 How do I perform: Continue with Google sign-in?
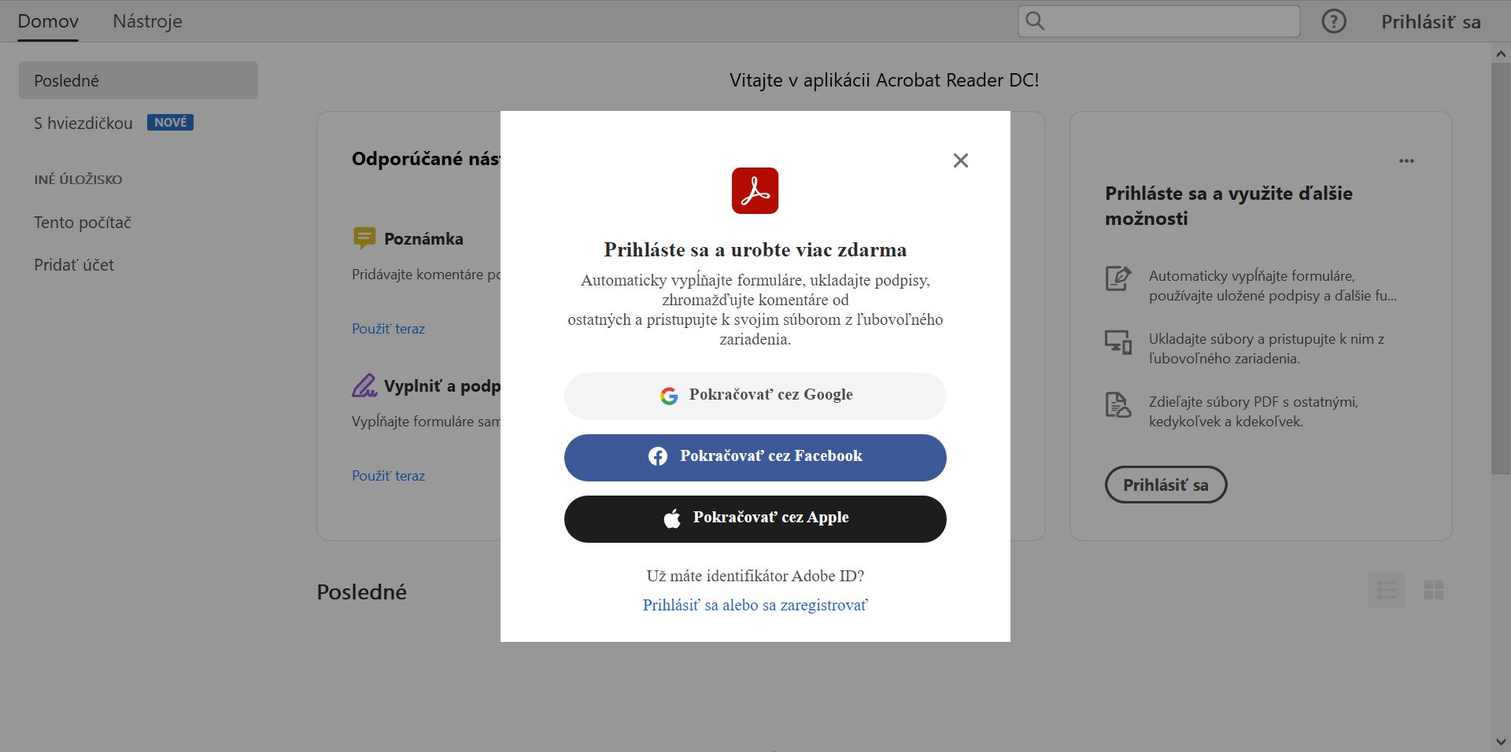[755, 396]
